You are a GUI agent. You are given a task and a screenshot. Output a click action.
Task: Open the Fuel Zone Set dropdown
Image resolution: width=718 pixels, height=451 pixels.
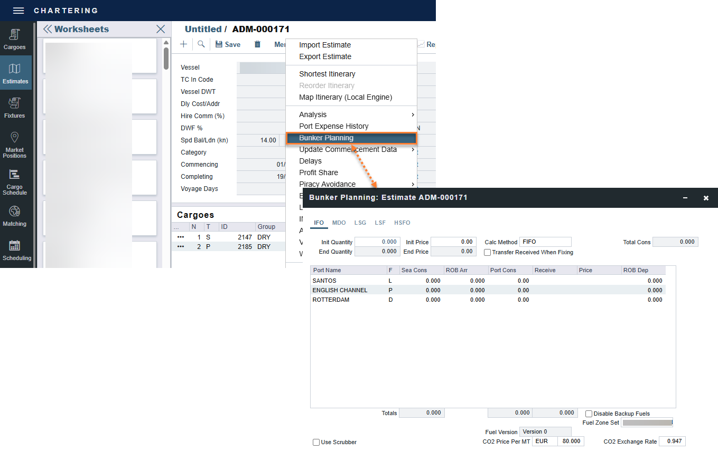tap(647, 423)
